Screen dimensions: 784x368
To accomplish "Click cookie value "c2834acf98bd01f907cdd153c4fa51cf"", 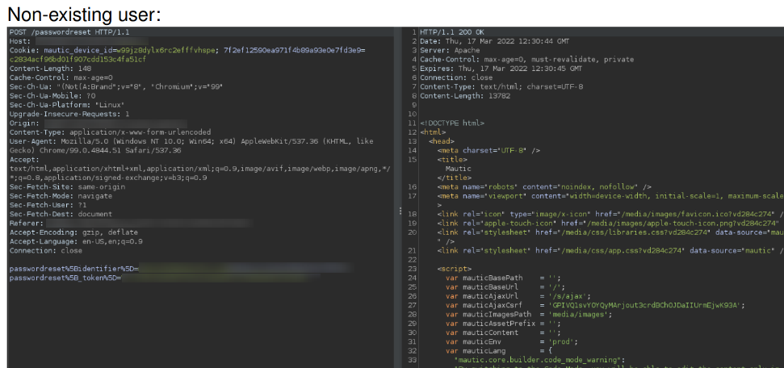I will pos(78,60).
